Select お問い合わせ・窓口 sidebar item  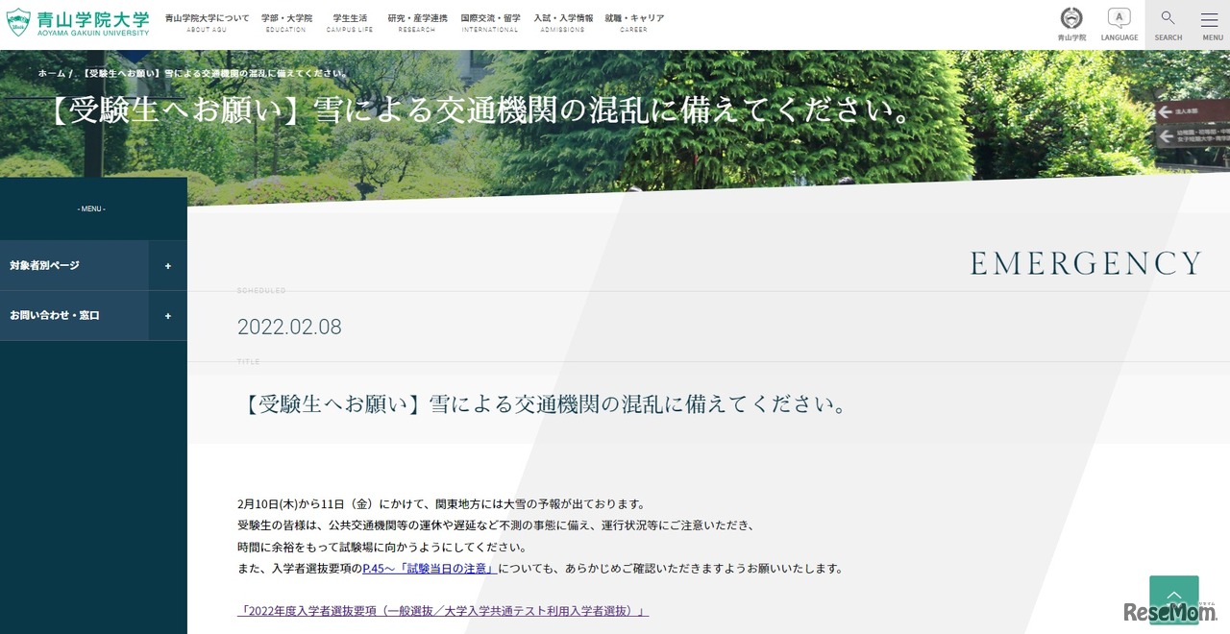coord(74,316)
